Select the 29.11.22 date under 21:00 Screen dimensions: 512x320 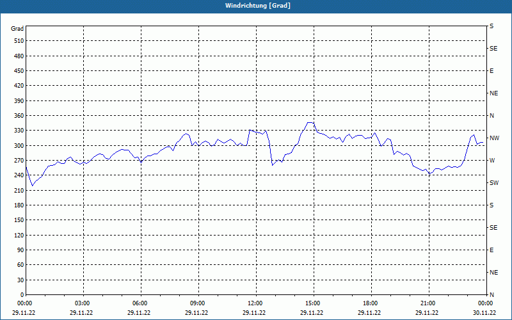pyautogui.click(x=426, y=313)
